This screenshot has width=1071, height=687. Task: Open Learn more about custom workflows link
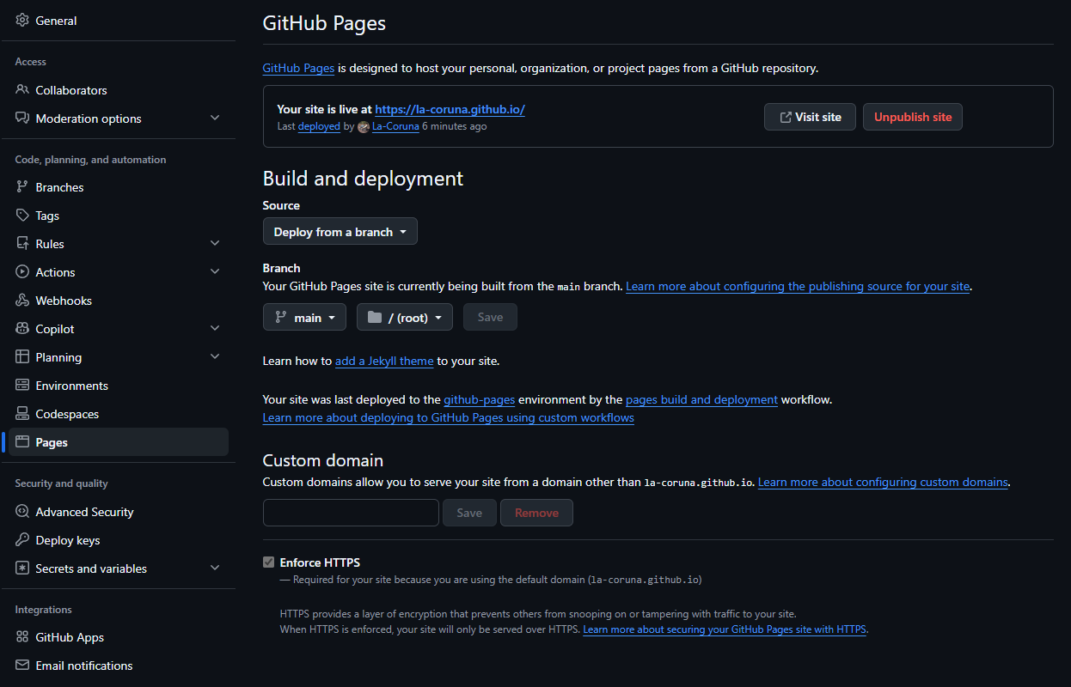(449, 417)
